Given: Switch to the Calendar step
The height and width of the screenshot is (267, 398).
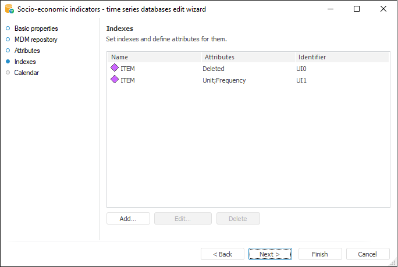Looking at the screenshot, I should (26, 73).
